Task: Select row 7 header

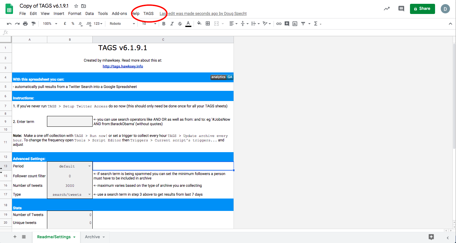Action: 6,106
